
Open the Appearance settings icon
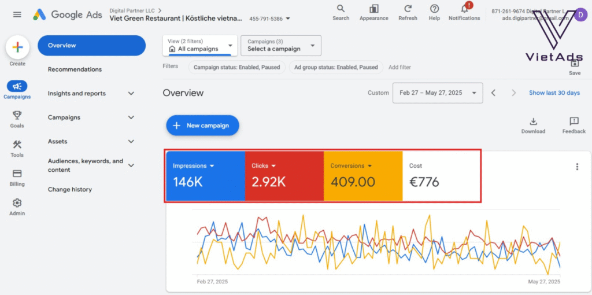coord(374,9)
